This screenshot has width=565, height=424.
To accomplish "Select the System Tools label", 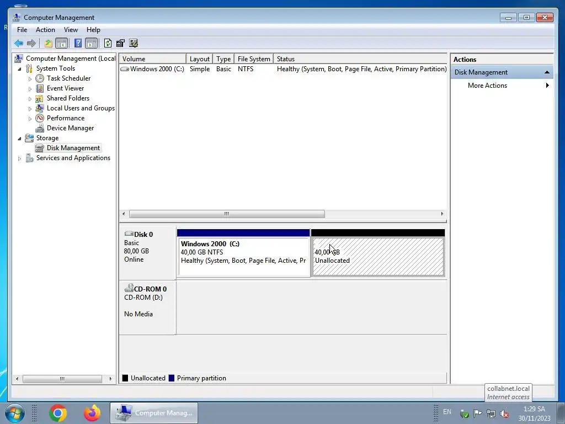I will pyautogui.click(x=56, y=68).
